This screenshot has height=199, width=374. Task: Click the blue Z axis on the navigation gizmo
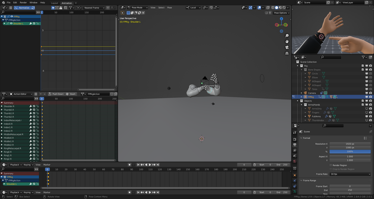[281, 19]
